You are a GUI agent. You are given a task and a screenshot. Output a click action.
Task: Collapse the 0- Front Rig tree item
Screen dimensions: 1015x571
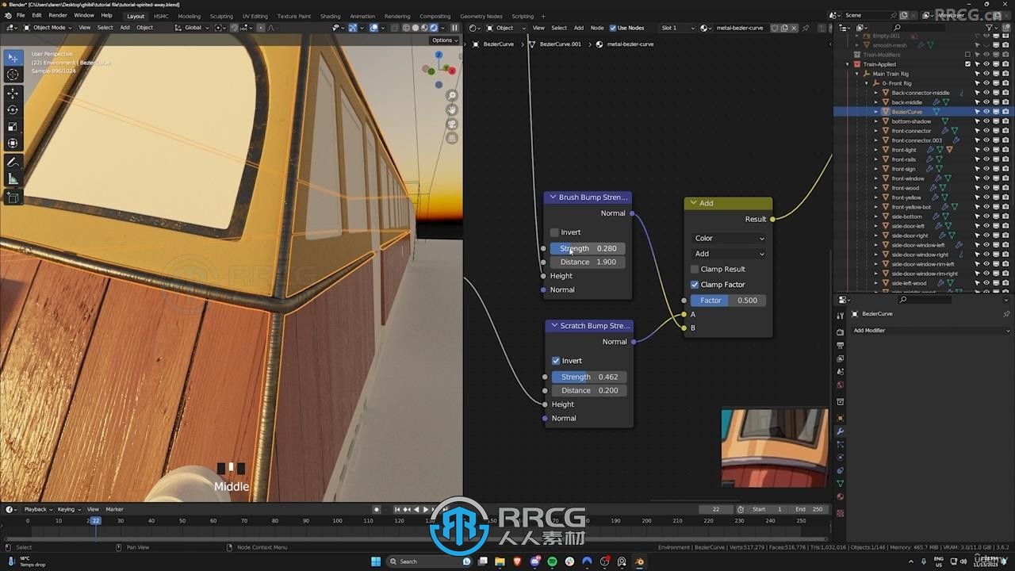point(867,83)
